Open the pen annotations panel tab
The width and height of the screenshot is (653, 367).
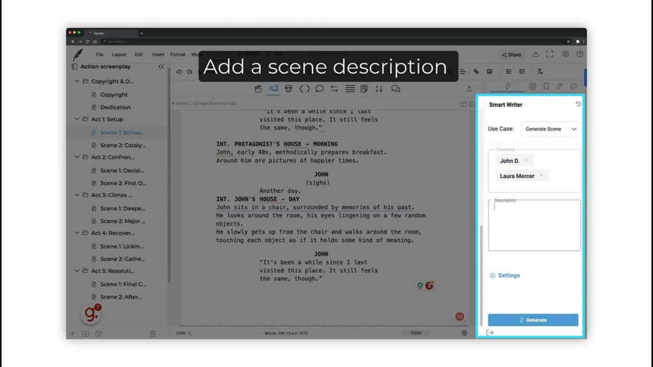[560, 86]
